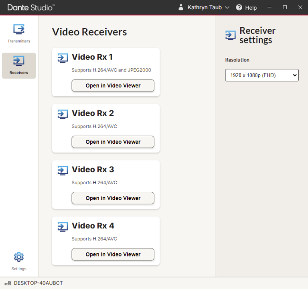Click the Help question mark icon
The height and width of the screenshot is (289, 308).
coord(239,8)
